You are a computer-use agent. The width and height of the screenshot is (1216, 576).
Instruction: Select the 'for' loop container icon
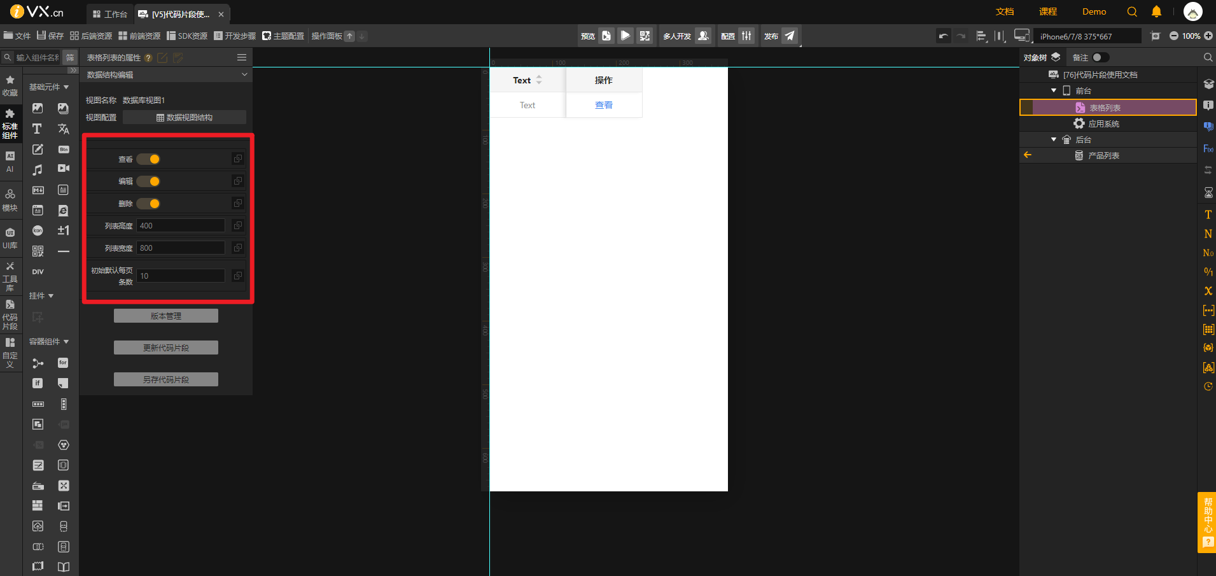[x=63, y=363]
